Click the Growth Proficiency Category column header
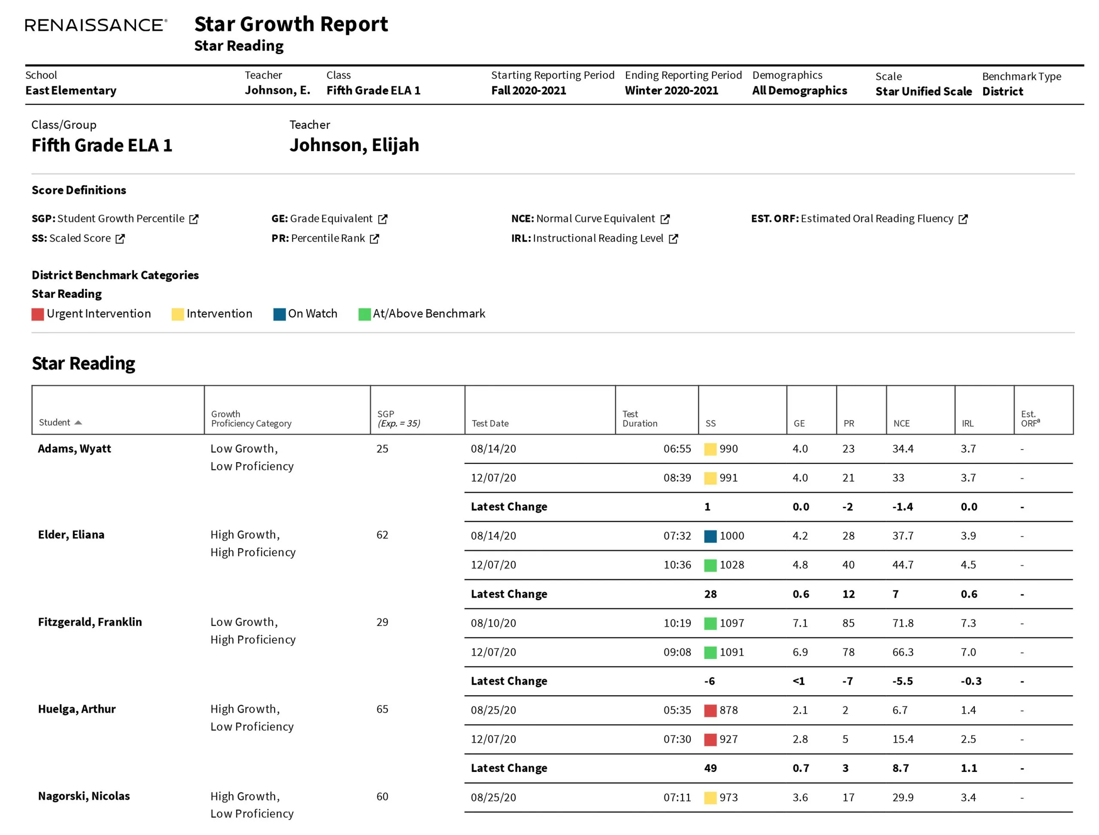 [x=251, y=418]
